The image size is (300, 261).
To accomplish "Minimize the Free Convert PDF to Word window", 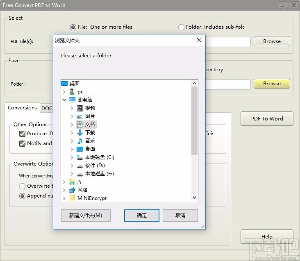I will (283, 5).
